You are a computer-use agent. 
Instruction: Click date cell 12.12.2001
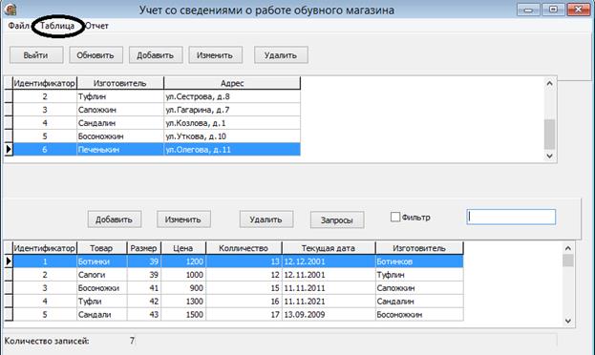pyautogui.click(x=329, y=261)
